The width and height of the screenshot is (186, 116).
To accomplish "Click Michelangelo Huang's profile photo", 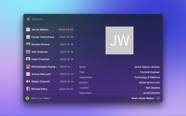I will (28, 67).
